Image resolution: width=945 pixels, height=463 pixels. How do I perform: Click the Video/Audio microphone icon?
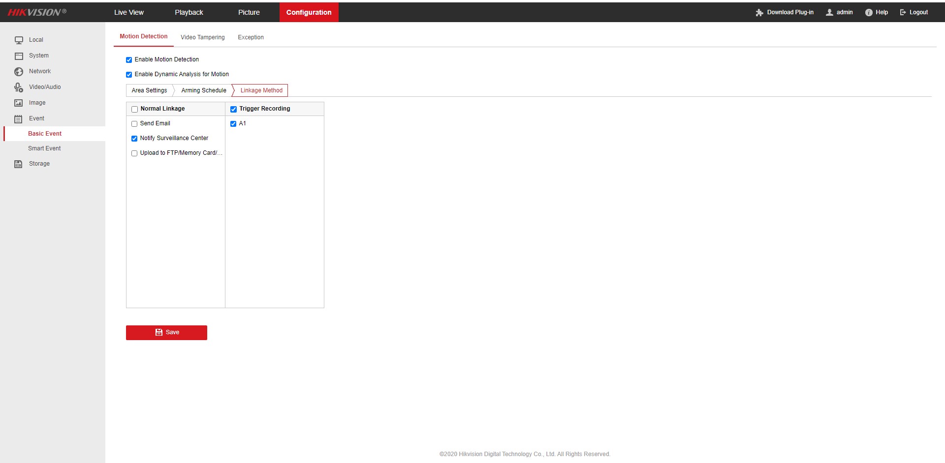click(19, 87)
